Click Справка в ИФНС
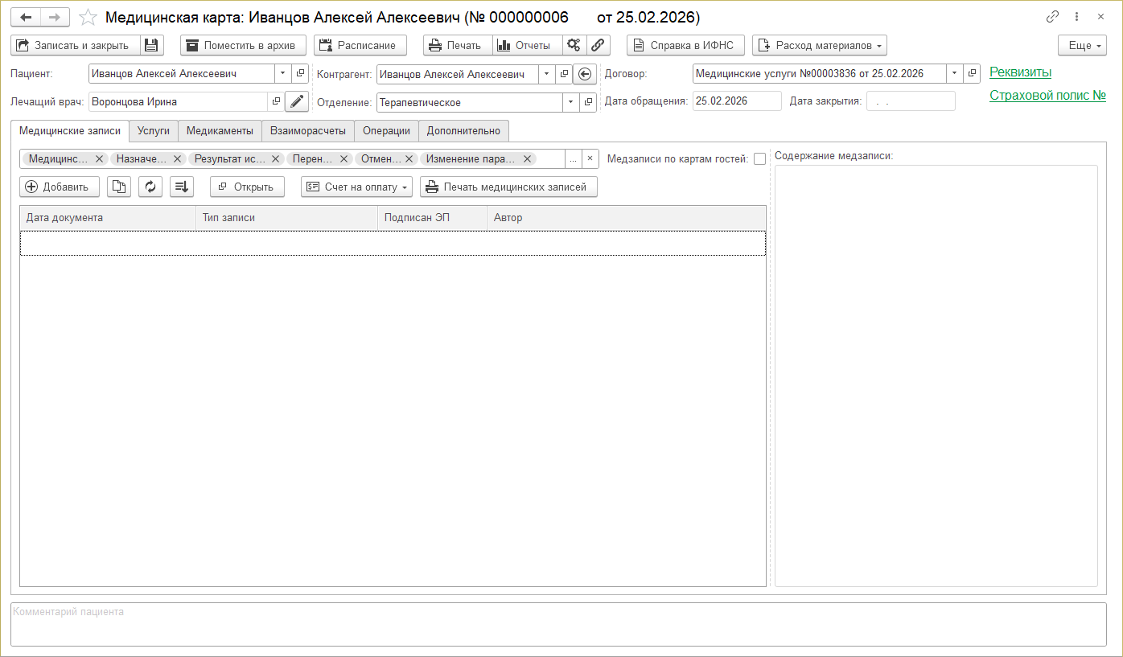 [x=686, y=45]
